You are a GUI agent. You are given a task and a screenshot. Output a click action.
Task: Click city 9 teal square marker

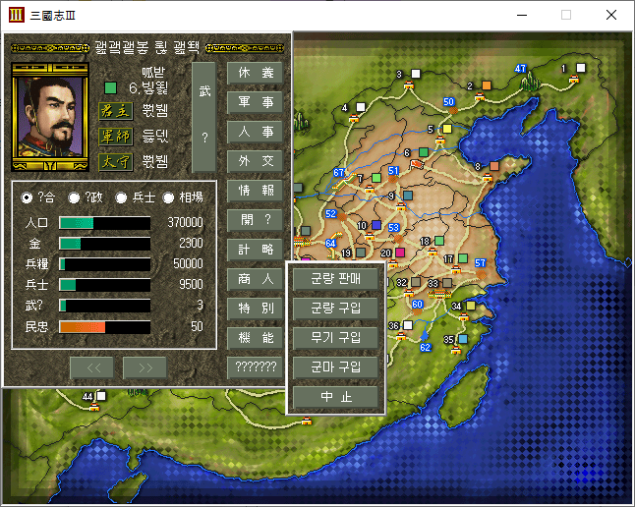(x=408, y=196)
